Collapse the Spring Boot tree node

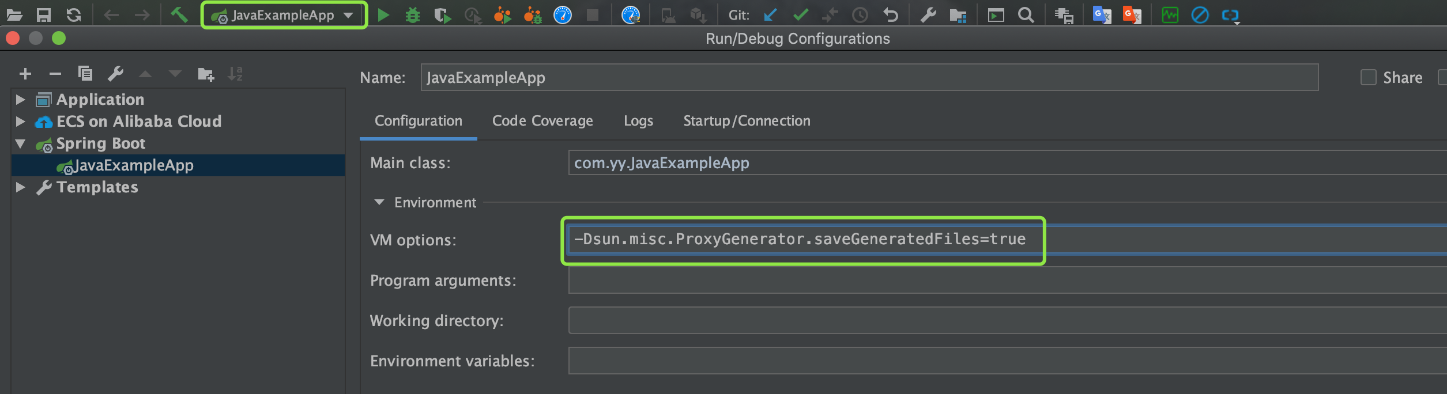21,143
